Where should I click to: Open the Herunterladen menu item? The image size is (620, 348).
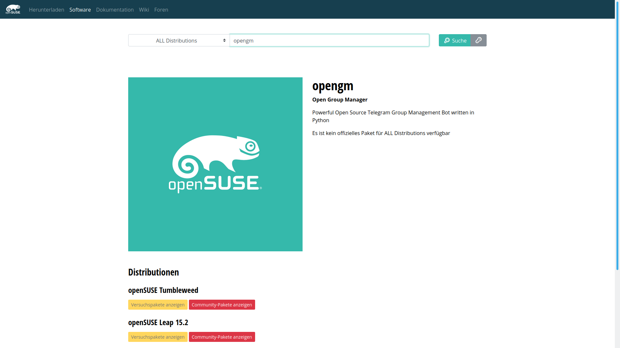click(46, 10)
